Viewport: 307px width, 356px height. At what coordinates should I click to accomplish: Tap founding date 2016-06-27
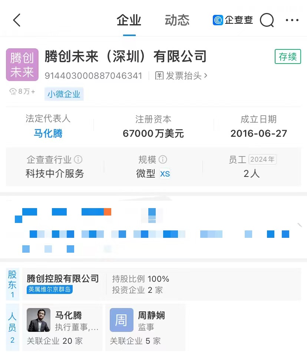tap(259, 133)
